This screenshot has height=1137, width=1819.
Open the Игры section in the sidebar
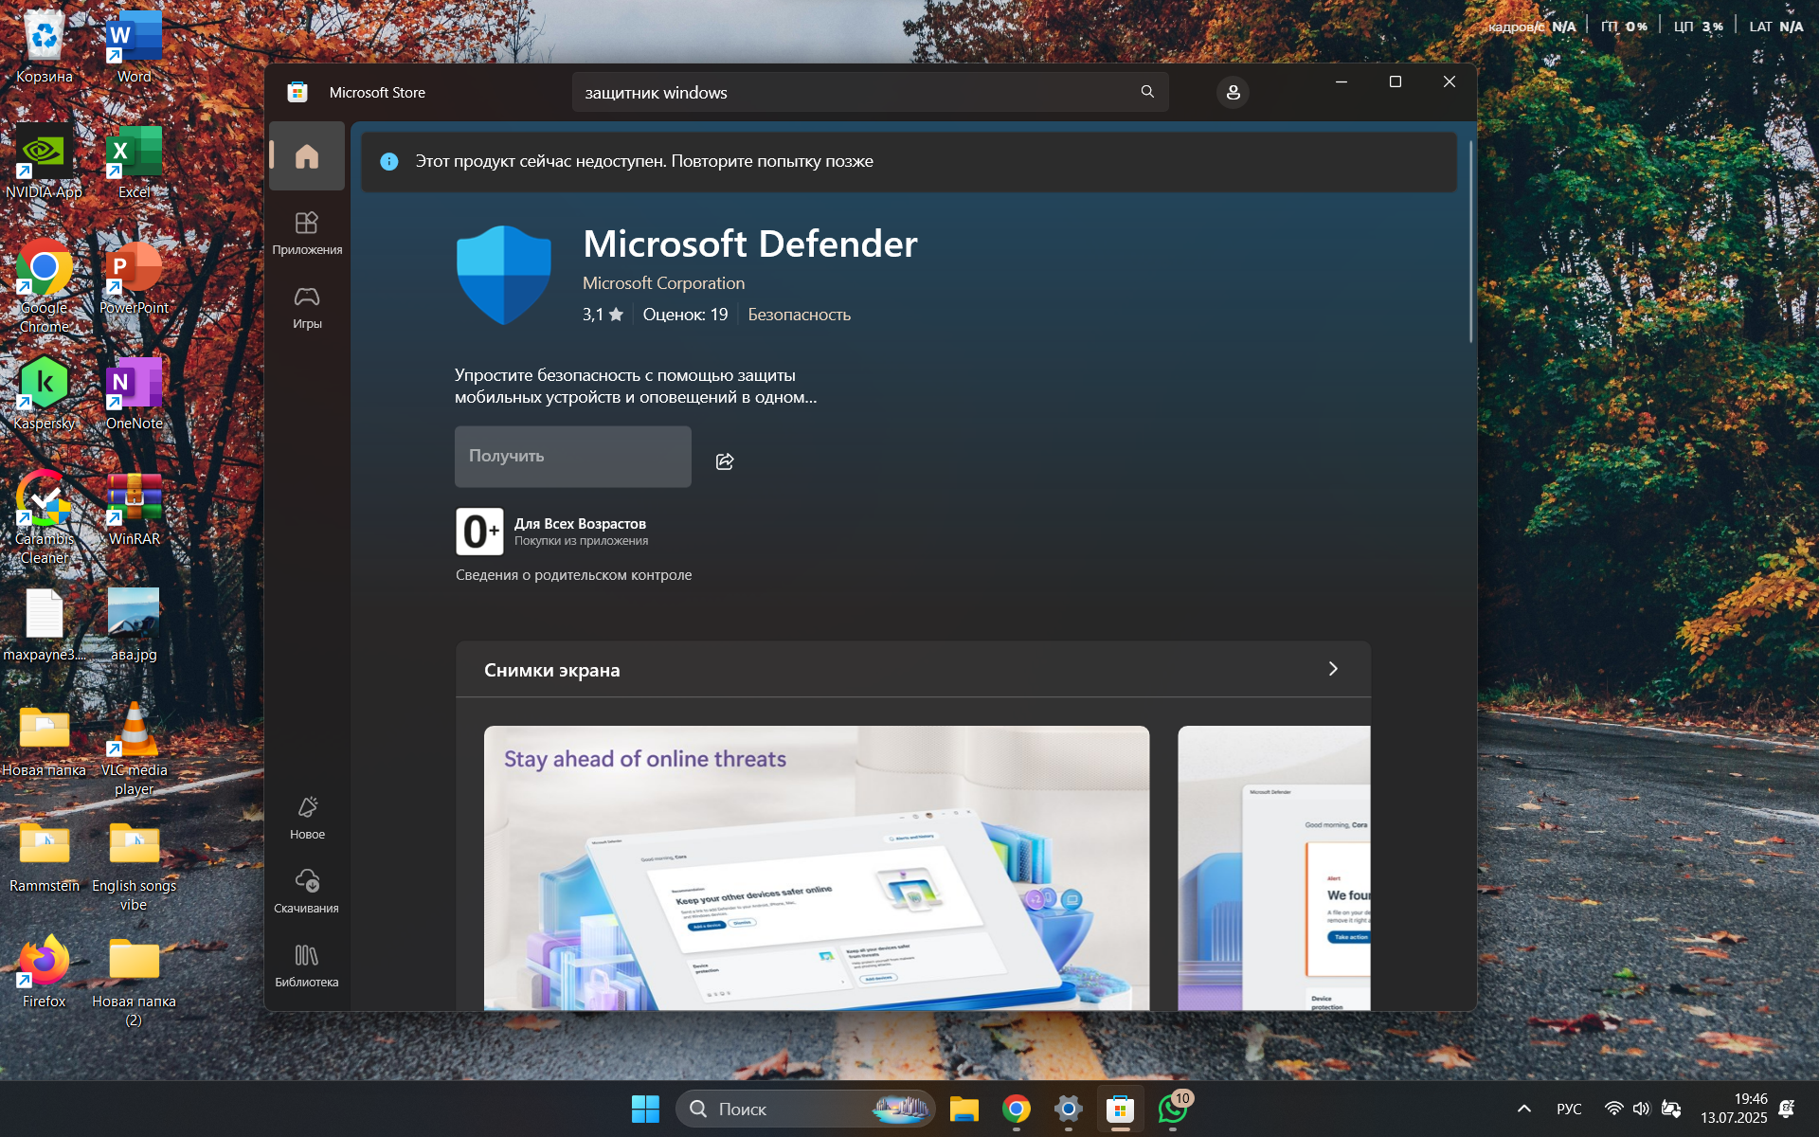(307, 308)
